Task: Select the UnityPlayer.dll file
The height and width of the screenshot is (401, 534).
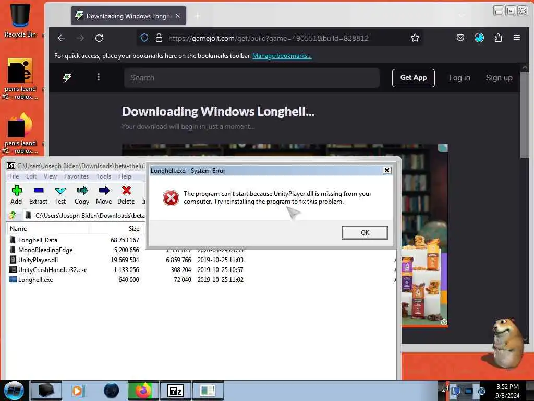Action: click(x=38, y=260)
